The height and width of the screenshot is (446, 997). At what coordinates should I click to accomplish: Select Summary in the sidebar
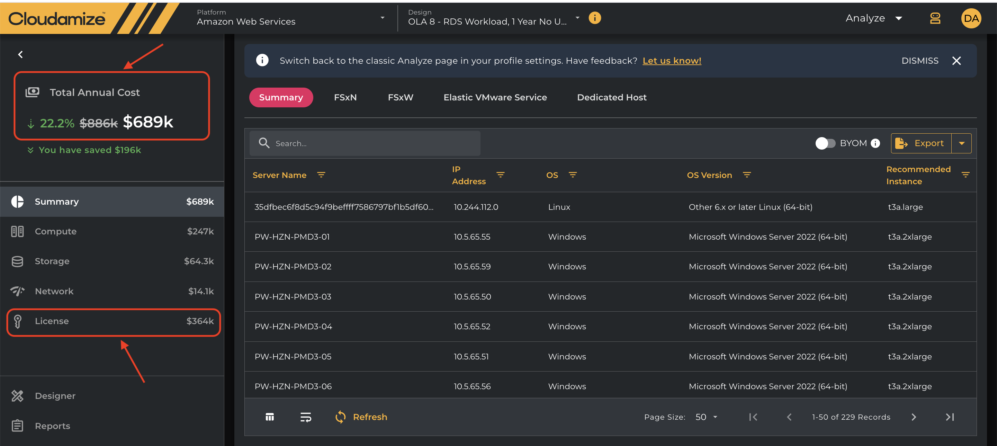pyautogui.click(x=112, y=201)
